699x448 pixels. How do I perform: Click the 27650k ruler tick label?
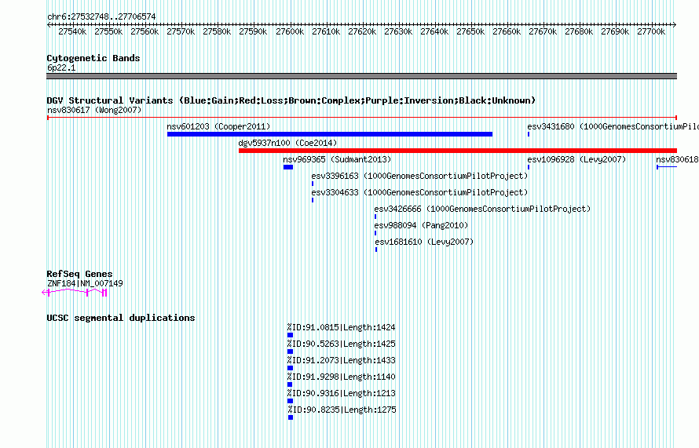coord(470,31)
